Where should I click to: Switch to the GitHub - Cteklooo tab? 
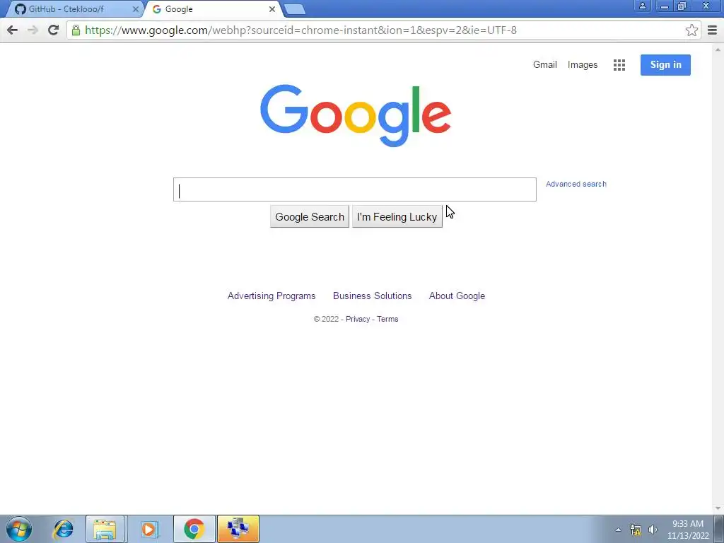74,9
